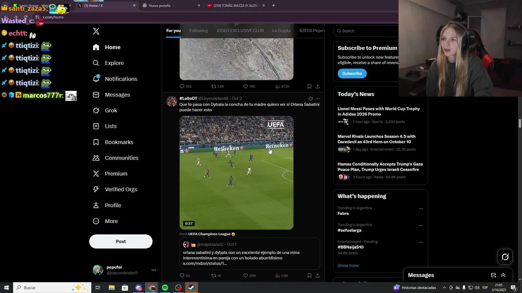This screenshot has width=522, height=293.
Task: Compose new message in Messages drawer
Action: click(493, 275)
